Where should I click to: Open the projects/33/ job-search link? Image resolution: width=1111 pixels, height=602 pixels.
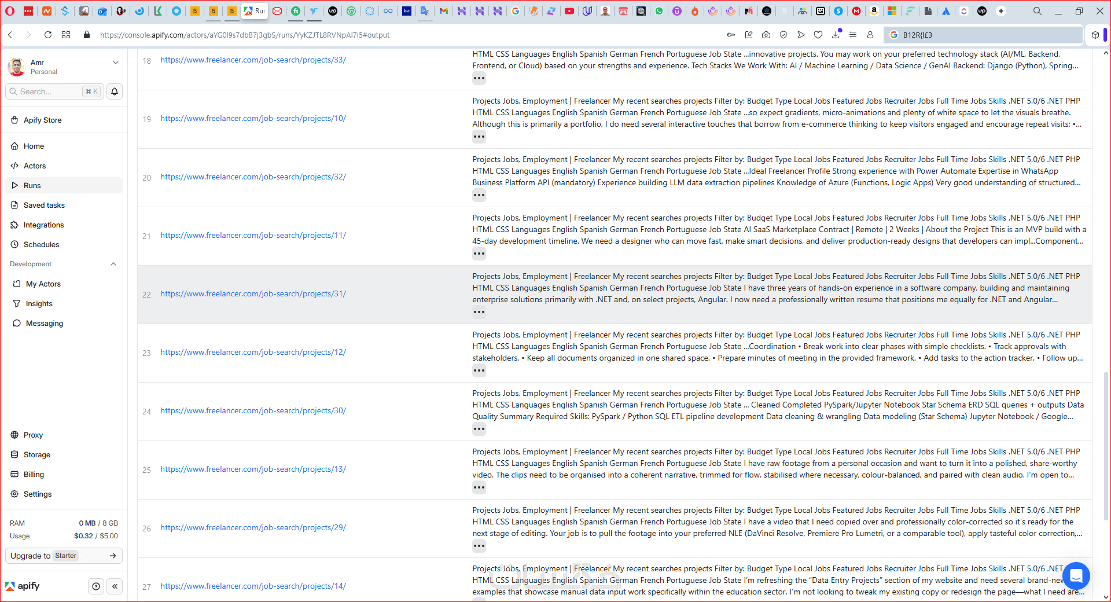(x=253, y=60)
